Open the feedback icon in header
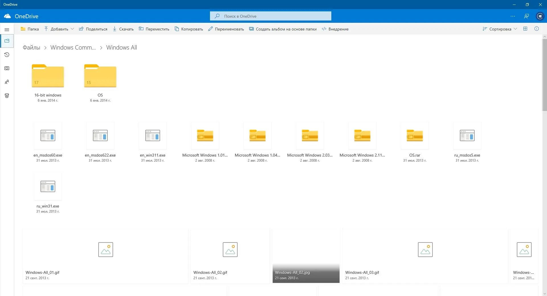 526,16
